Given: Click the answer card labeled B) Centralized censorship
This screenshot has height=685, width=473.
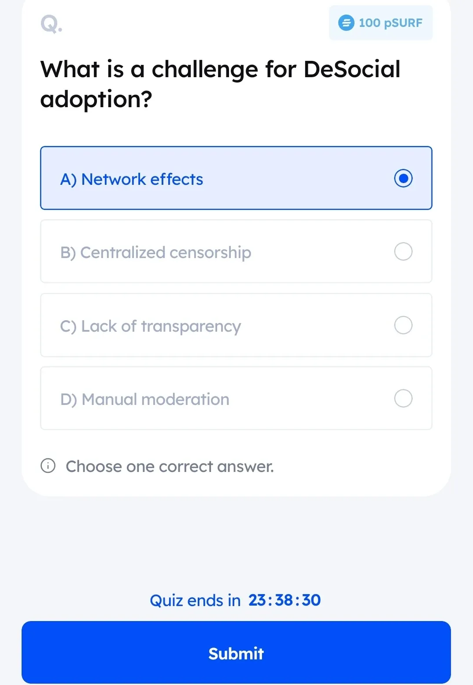Looking at the screenshot, I should coord(236,251).
